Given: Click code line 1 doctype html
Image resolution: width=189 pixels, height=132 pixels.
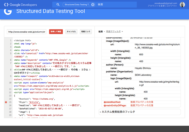Looking at the screenshot, I should click(x=22, y=41).
